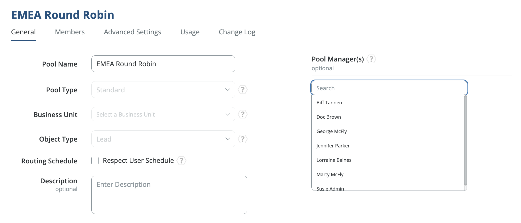Image resolution: width=521 pixels, height=223 pixels.
Task: Expand the Pool Type dropdown
Action: click(x=163, y=90)
